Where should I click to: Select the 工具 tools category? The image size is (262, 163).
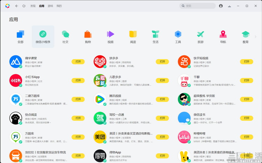(x=178, y=34)
